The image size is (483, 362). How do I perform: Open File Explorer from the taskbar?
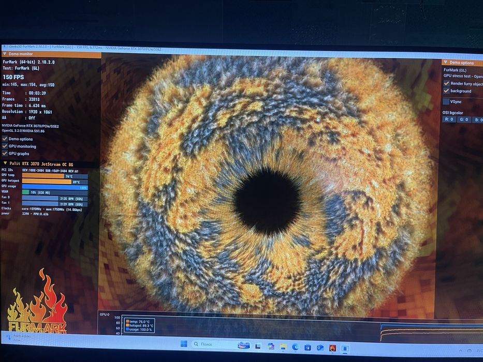tap(283, 347)
